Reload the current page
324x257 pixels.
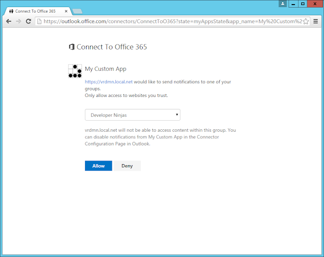click(x=28, y=21)
